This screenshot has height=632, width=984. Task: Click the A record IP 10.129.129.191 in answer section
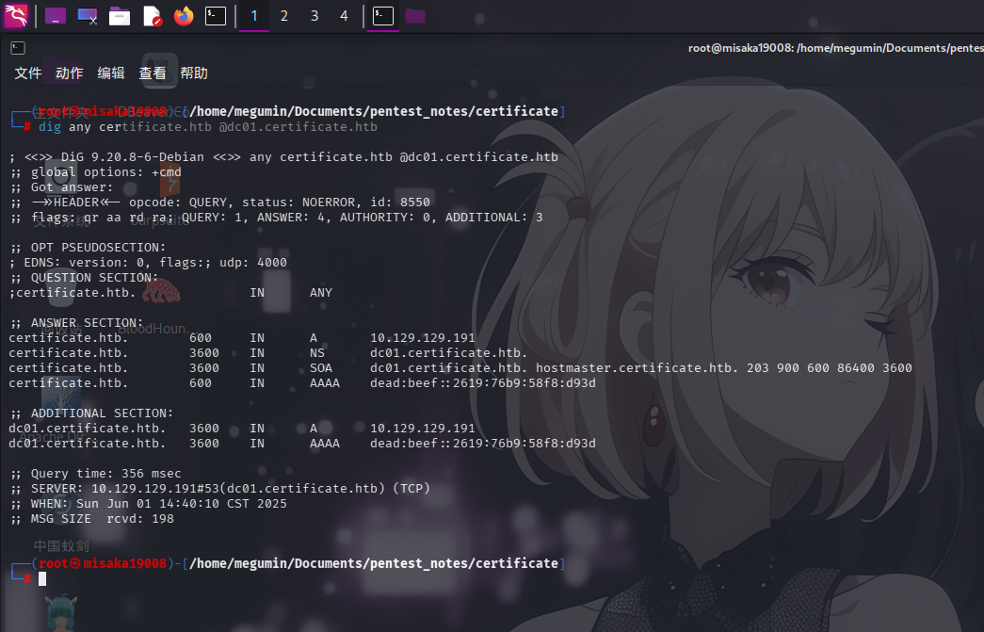423,337
